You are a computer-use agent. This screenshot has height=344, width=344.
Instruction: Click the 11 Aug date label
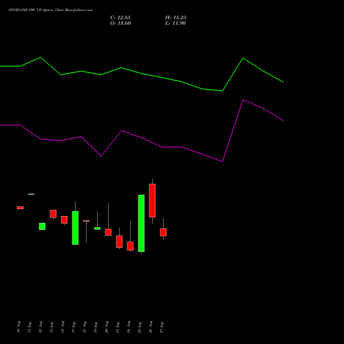(x=30, y=327)
